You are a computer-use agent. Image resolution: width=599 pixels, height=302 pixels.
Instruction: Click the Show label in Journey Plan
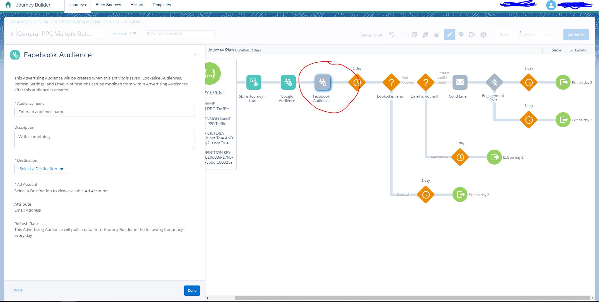[556, 50]
